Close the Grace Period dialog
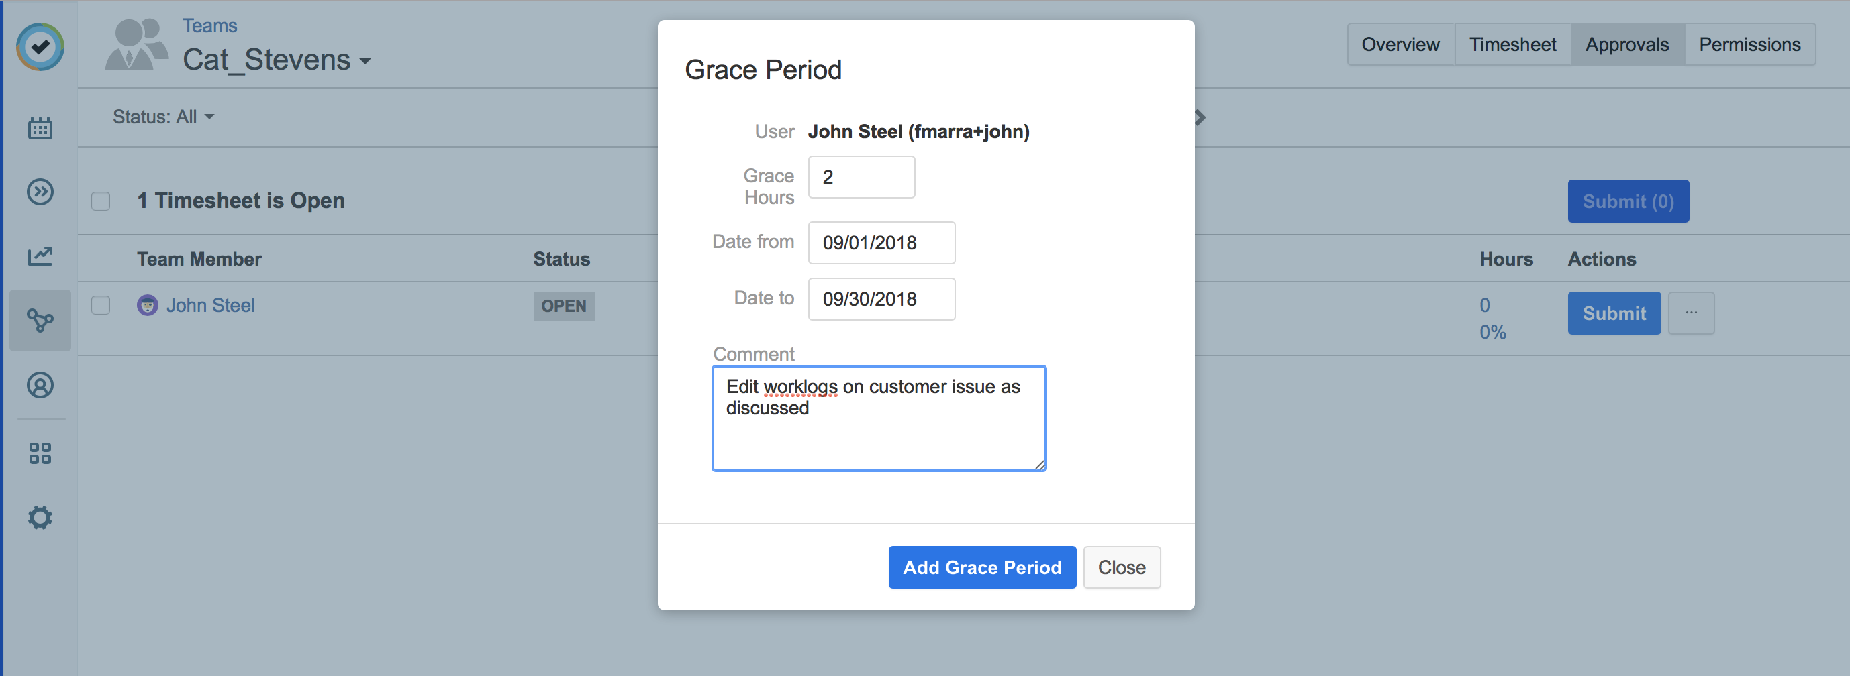The width and height of the screenshot is (1850, 676). pyautogui.click(x=1122, y=567)
